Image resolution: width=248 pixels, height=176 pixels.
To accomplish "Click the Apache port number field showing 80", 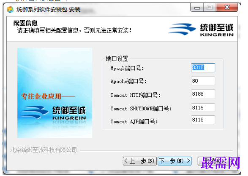I will pos(203,81).
